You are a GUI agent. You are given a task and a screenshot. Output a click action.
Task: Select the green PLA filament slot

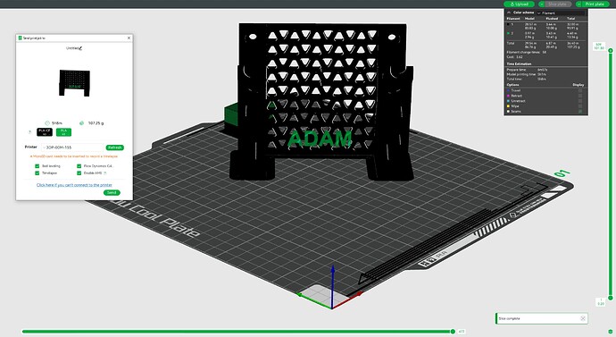pyautogui.click(x=63, y=132)
